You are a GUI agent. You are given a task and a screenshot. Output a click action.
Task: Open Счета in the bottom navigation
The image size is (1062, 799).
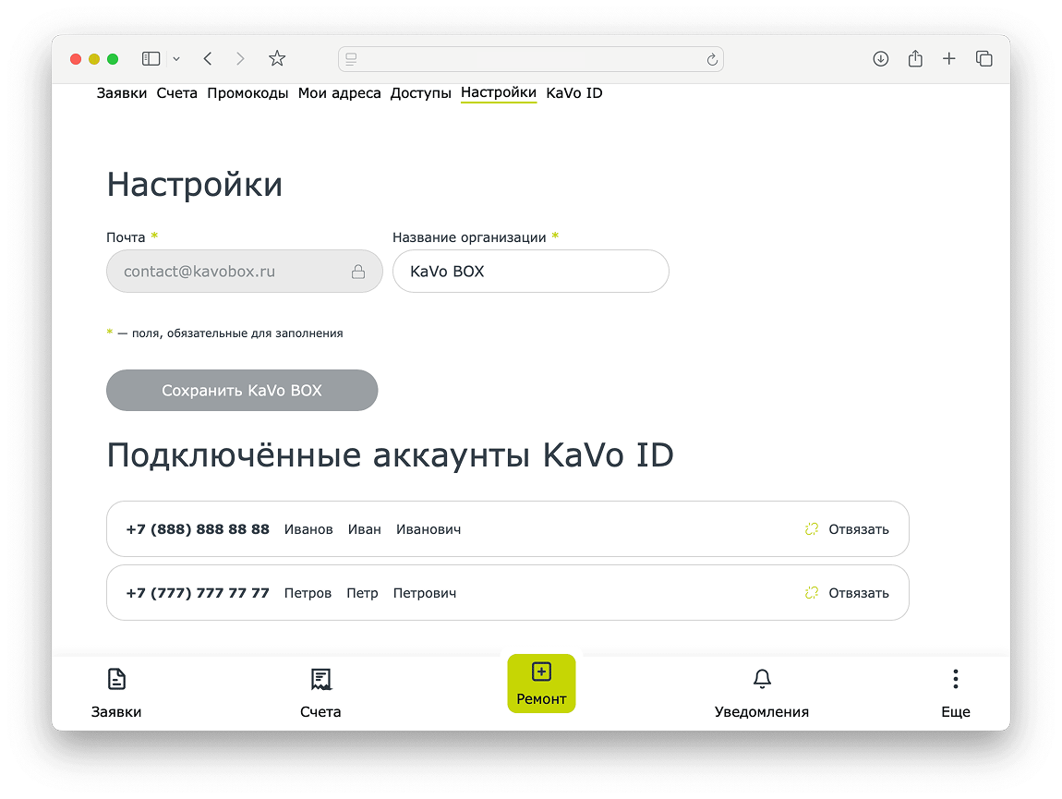[x=320, y=694]
